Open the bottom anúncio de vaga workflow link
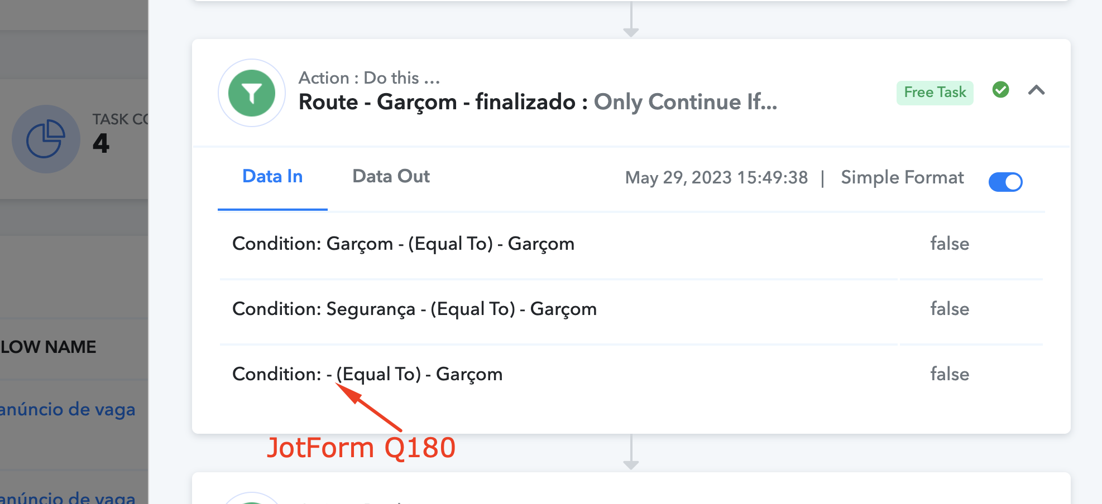1102x504 pixels. [x=68, y=496]
